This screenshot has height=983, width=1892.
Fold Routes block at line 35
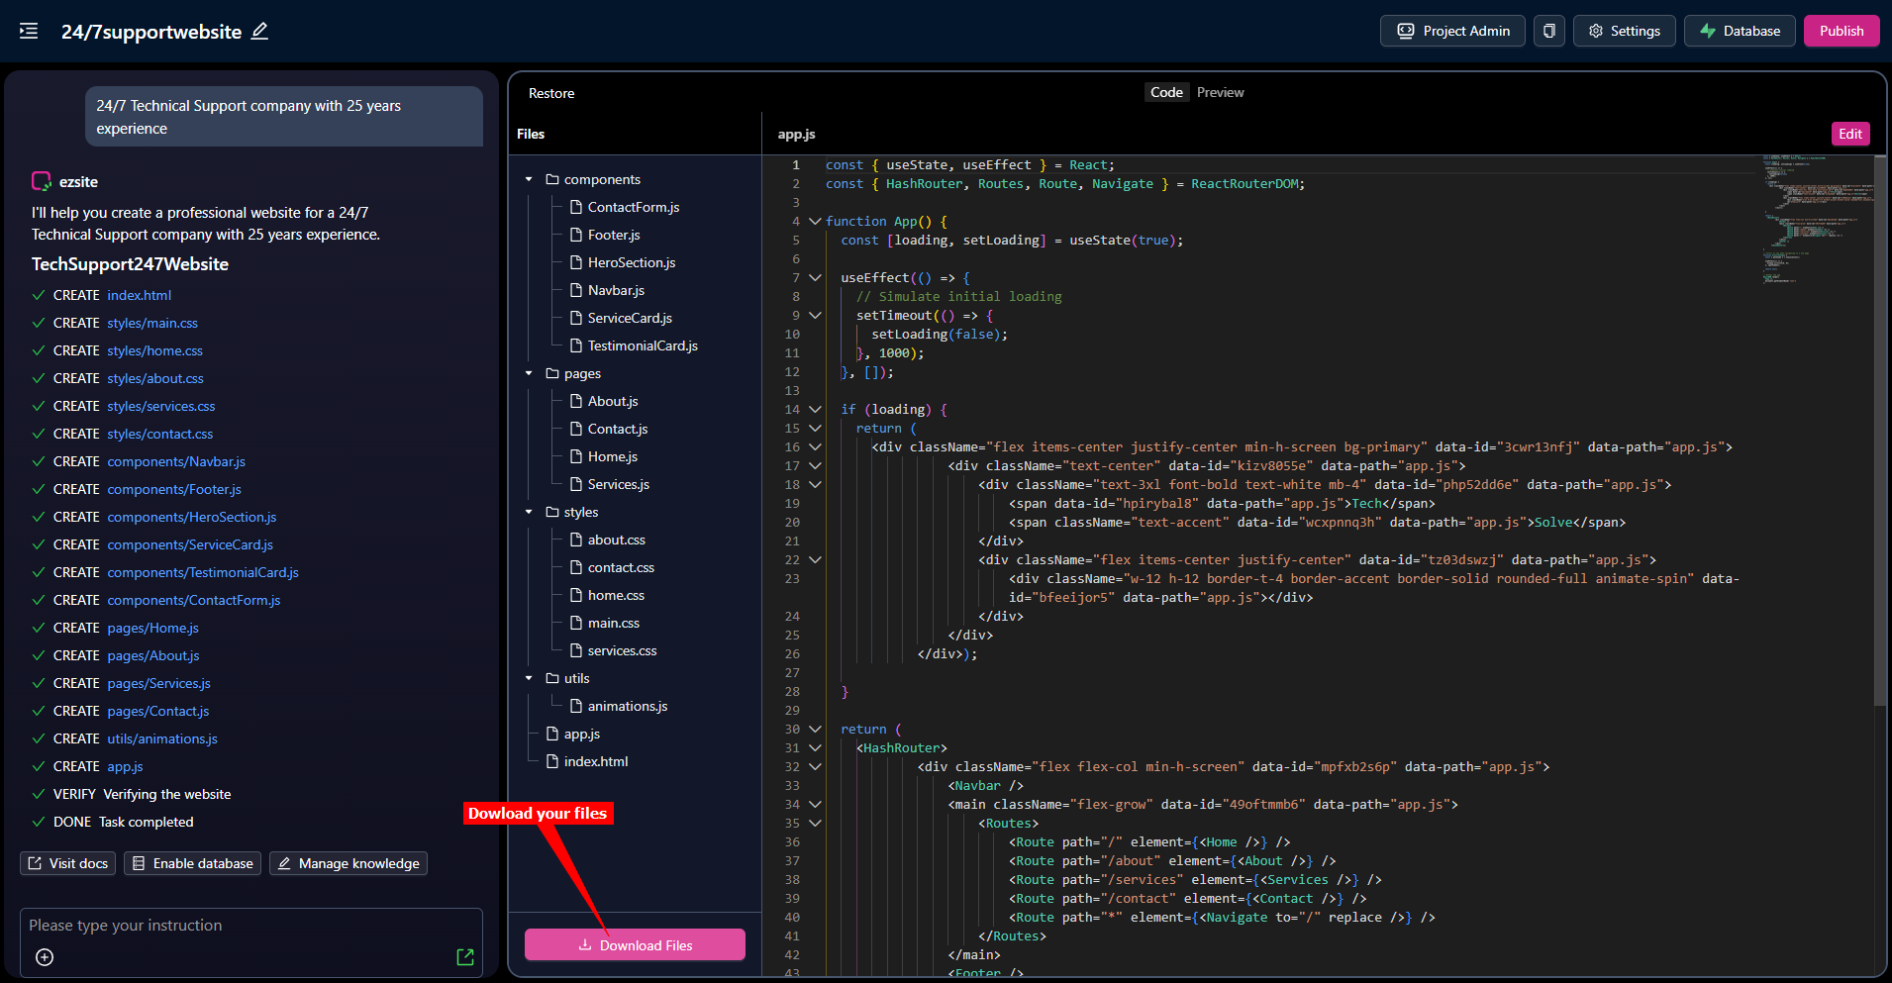pos(815,824)
